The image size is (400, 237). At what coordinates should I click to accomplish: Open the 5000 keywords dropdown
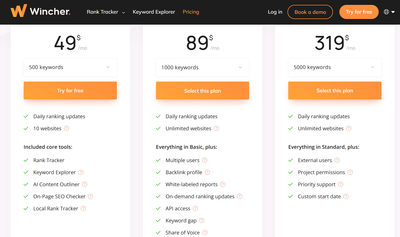click(x=334, y=67)
